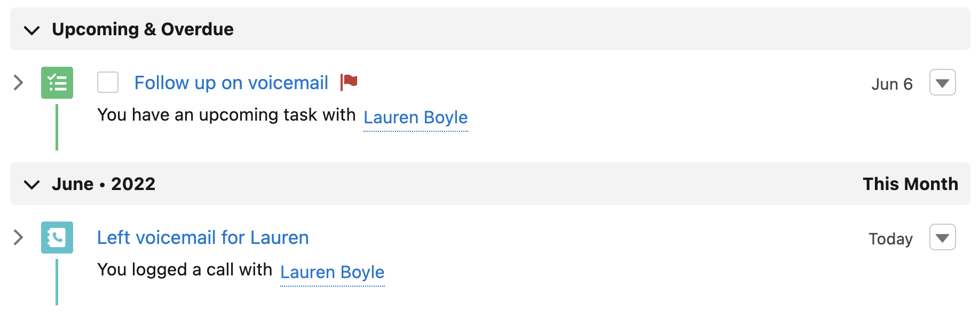Click the green task icon
The image size is (979, 316).
(57, 83)
